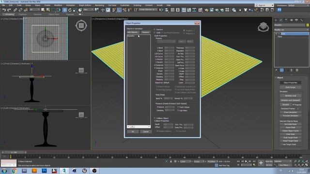Click the Simulate Local button
The image size is (310, 174).
click(x=290, y=96)
